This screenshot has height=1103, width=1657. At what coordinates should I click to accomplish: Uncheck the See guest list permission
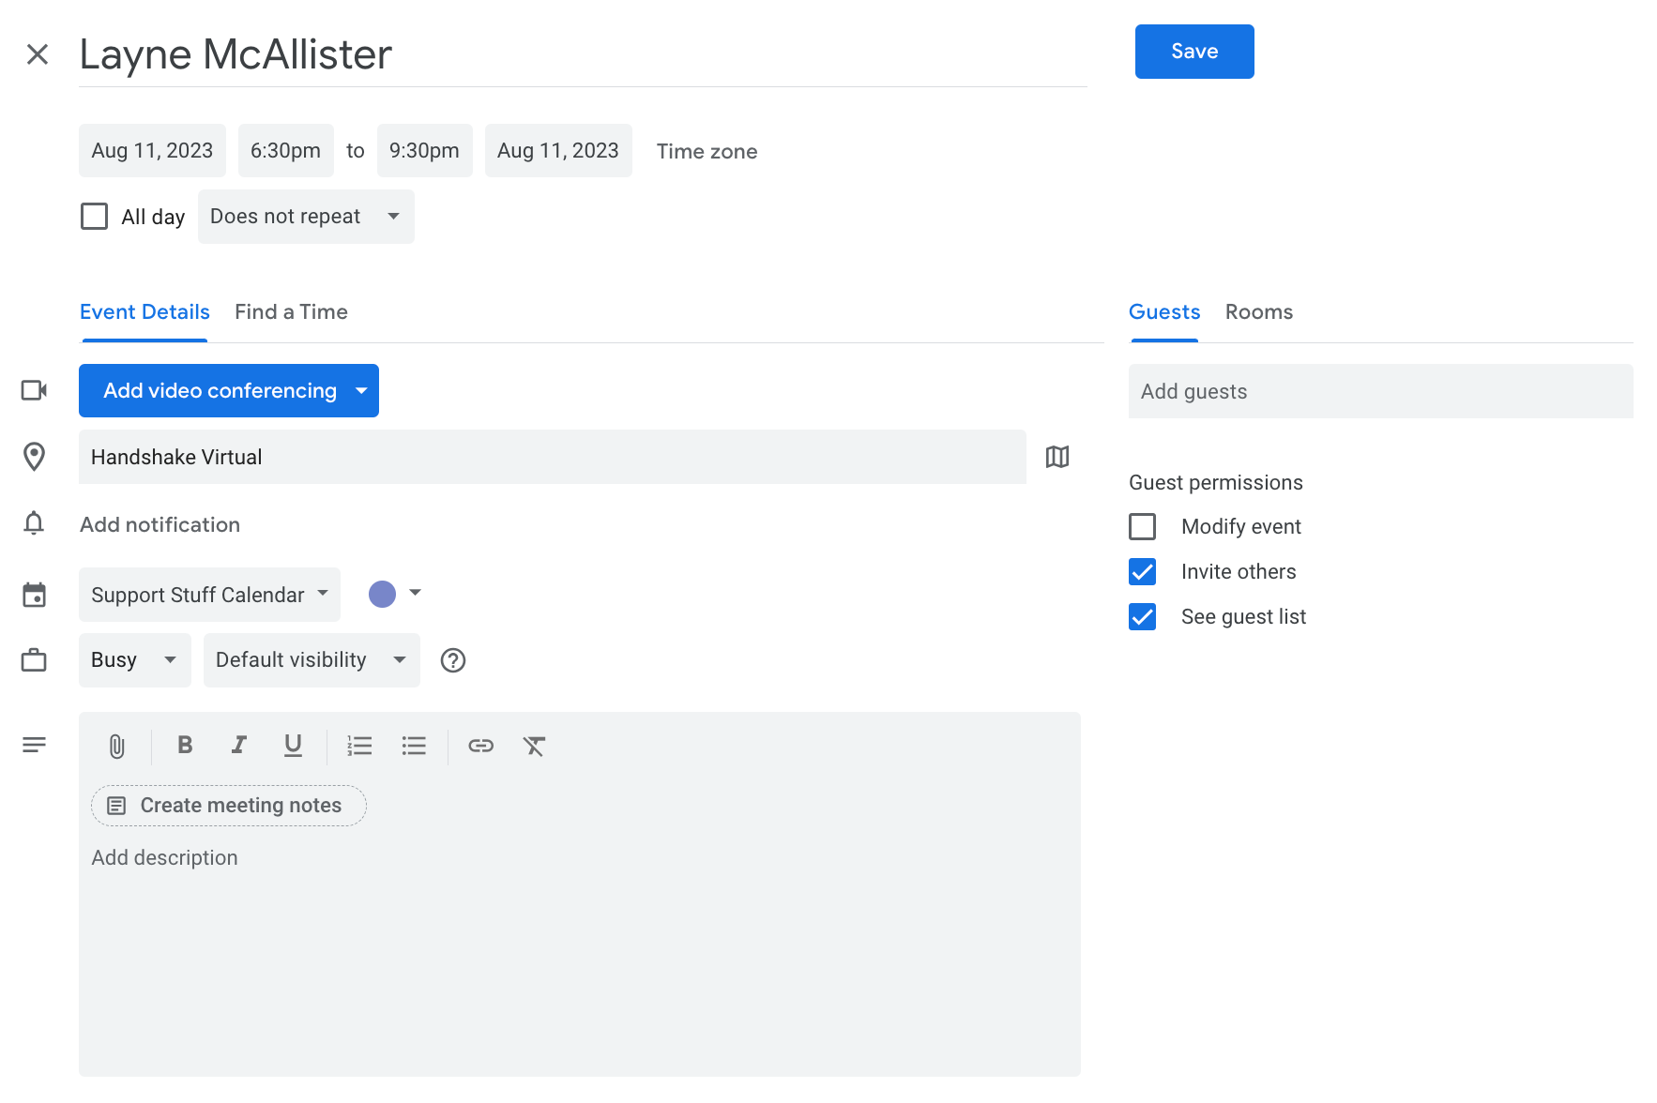1142,616
